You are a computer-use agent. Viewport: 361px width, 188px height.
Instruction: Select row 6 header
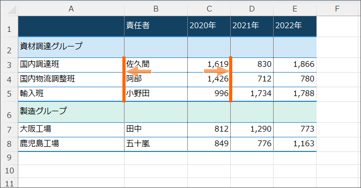(x=9, y=112)
